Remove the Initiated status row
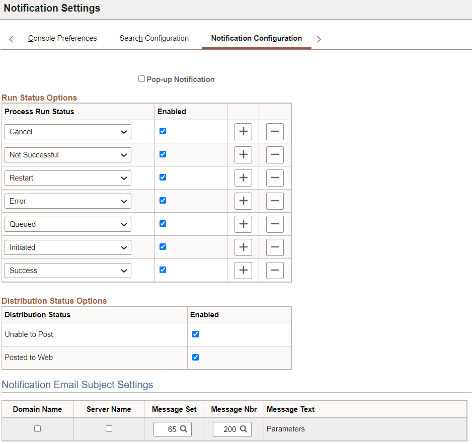The image size is (472, 444). pos(275,247)
